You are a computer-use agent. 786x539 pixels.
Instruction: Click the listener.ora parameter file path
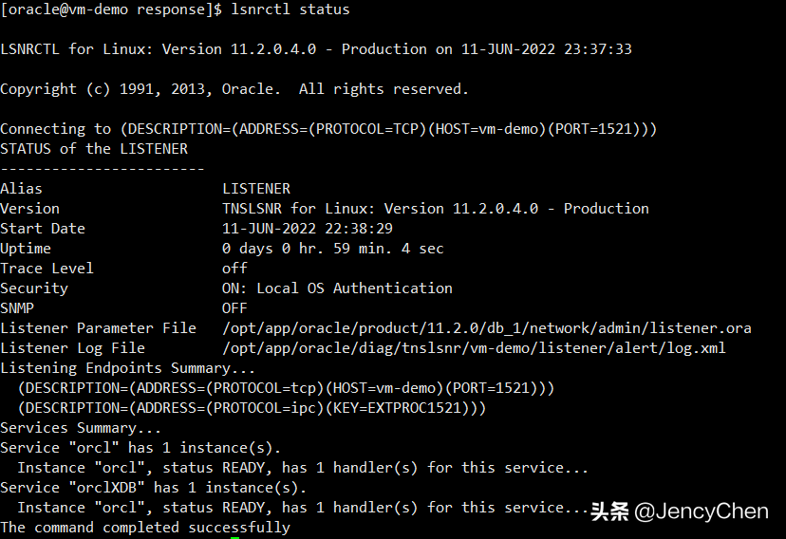pos(486,328)
